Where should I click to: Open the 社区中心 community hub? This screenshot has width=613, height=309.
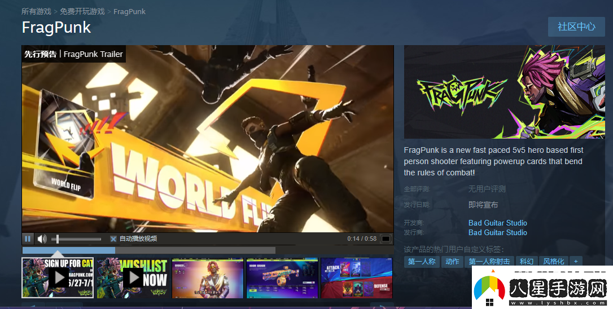tap(576, 27)
